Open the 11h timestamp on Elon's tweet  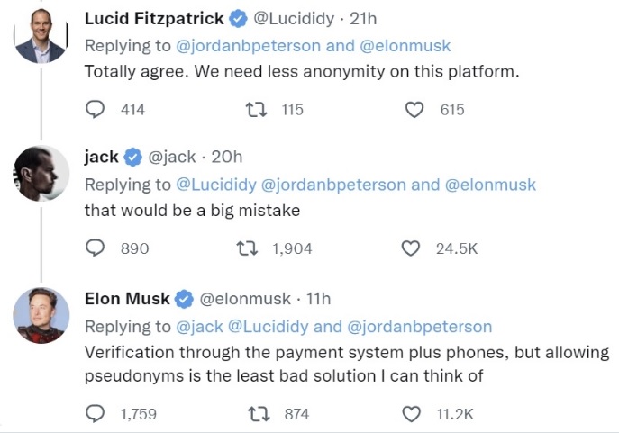tap(318, 299)
